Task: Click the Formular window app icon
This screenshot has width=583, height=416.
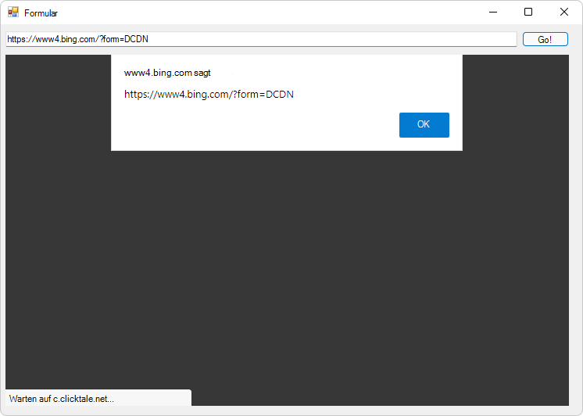Action: [x=13, y=13]
